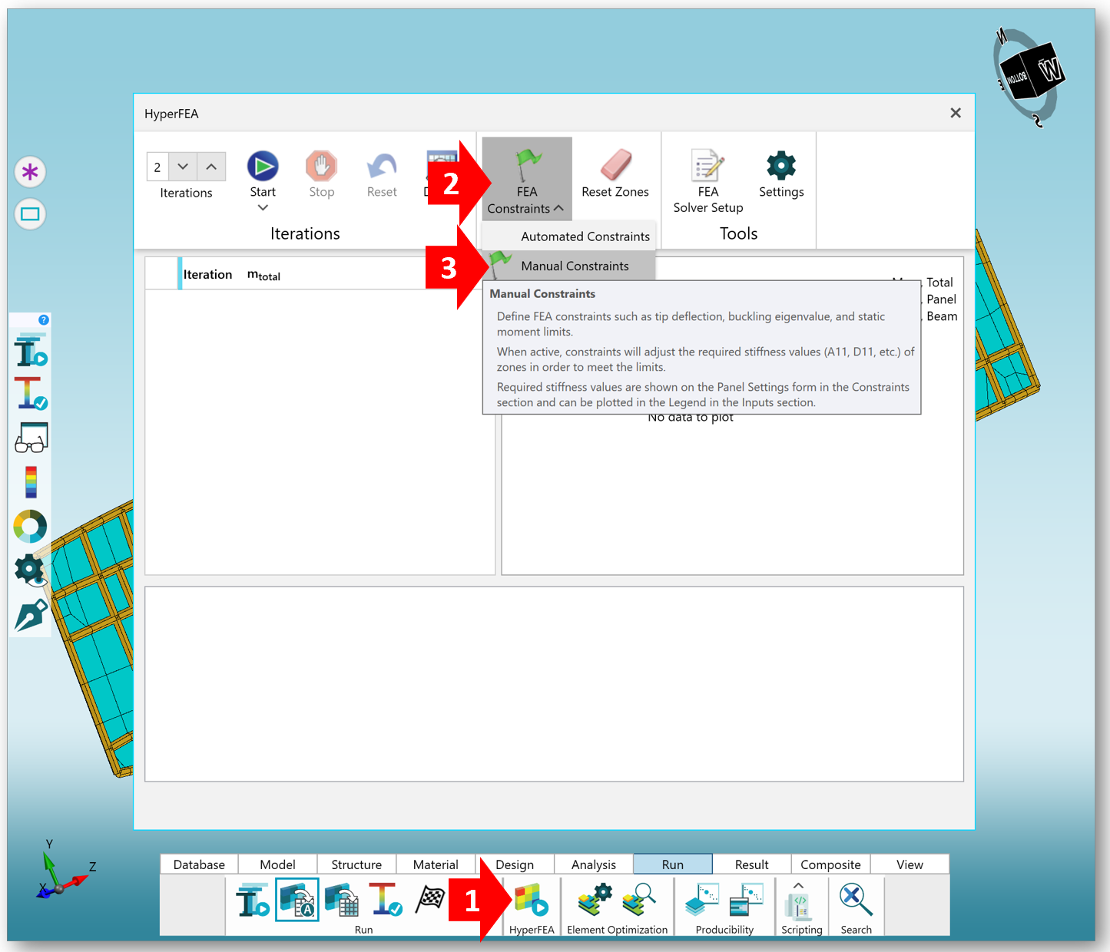This screenshot has height=952, width=1110.
Task: Switch to the Result tab
Action: [x=752, y=864]
